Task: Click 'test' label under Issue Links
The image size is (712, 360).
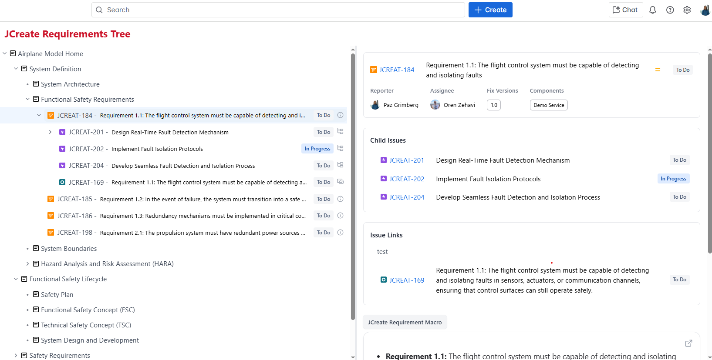Action: coord(382,252)
